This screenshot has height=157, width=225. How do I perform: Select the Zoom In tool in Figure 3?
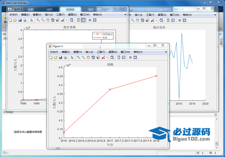78,57
